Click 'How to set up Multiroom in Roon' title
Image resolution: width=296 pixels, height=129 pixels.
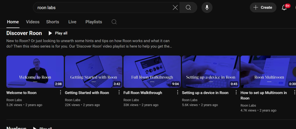264,95
